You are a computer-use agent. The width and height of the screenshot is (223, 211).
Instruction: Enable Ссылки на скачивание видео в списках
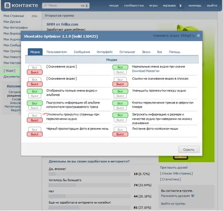pyautogui.click(x=120, y=79)
